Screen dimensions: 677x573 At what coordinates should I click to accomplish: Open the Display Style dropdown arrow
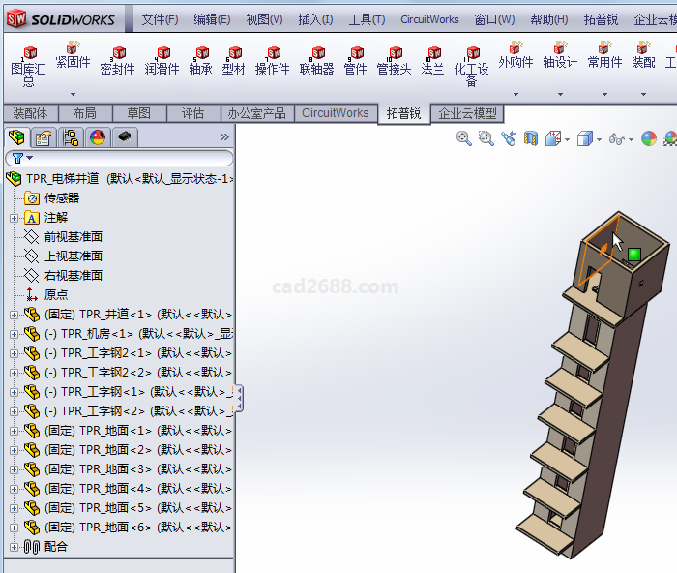click(x=599, y=139)
